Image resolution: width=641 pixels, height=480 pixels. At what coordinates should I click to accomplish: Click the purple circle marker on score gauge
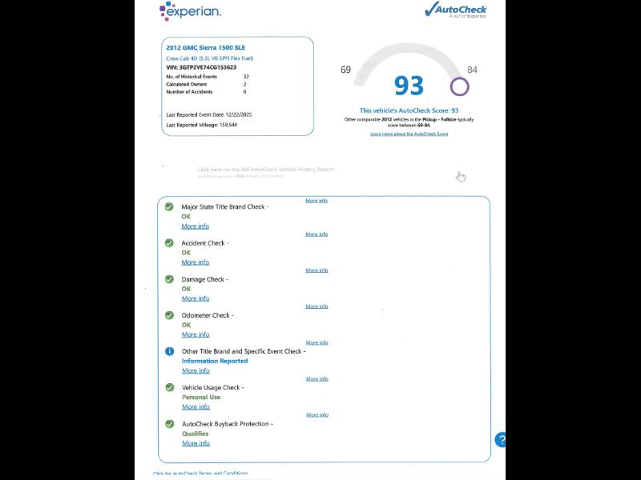pos(459,86)
